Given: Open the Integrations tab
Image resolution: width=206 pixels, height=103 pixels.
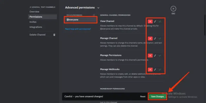Looking at the screenshot, I should point(36,27).
